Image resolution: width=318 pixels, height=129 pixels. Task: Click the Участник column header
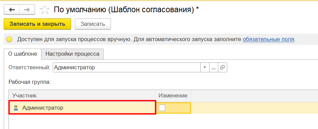pyautogui.click(x=82, y=96)
